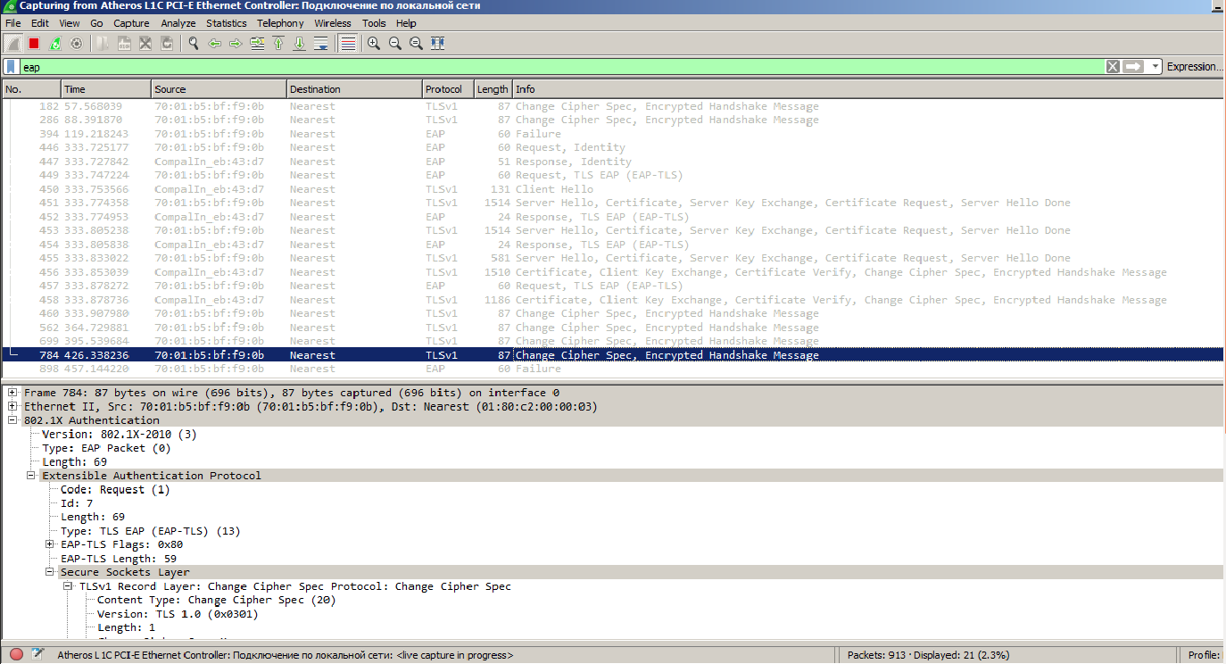Open Find Packet with magnifier icon
This screenshot has height=664, width=1226.
193,43
